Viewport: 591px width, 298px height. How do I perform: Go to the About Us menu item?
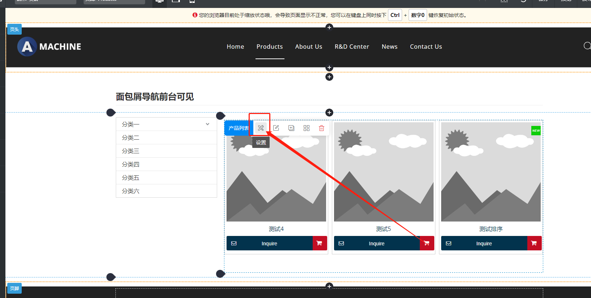(308, 47)
